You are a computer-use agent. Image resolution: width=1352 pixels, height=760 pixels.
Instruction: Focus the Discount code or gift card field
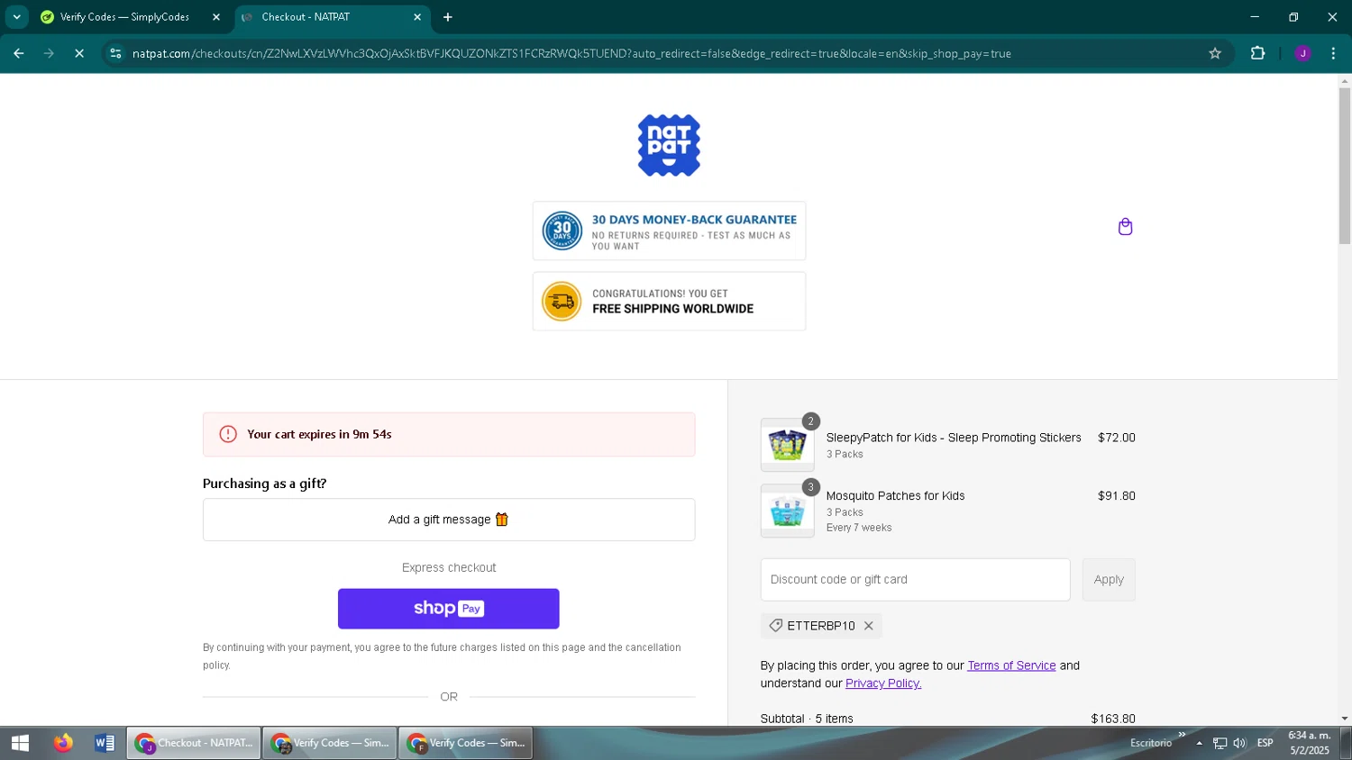tap(915, 580)
